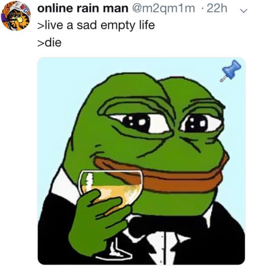270x270 pixels.
Task: Open the 22h timestamp permalink
Action: pos(217,8)
